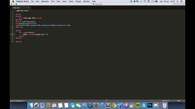Image resolution: width=195 pixels, height=109 pixels.
Task: Open Skype from the dock
Action: click(x=144, y=105)
